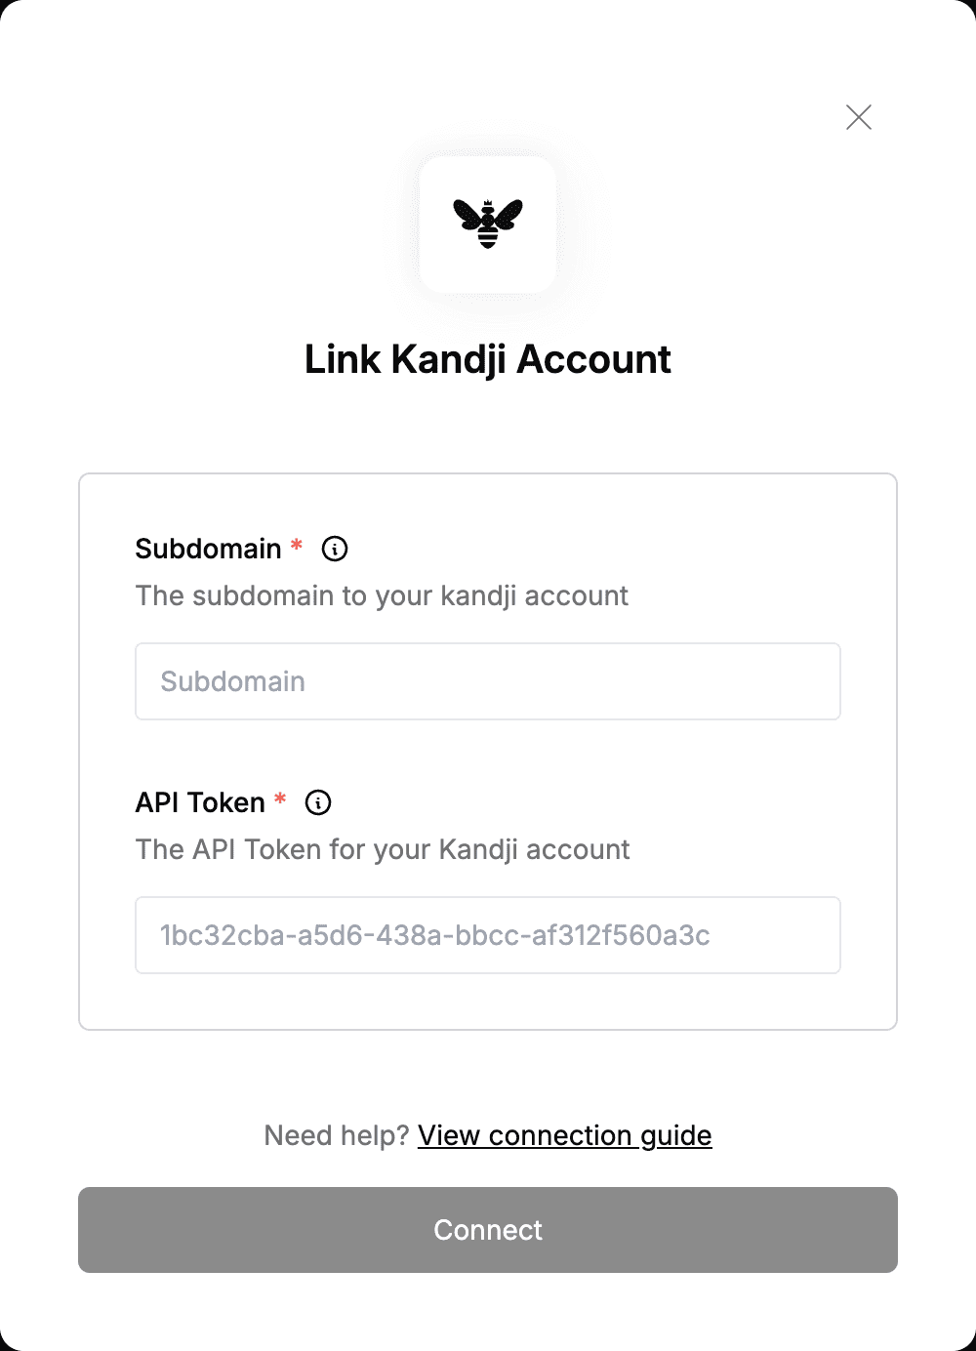Click the 1bc32cba placeholder token text

(435, 935)
